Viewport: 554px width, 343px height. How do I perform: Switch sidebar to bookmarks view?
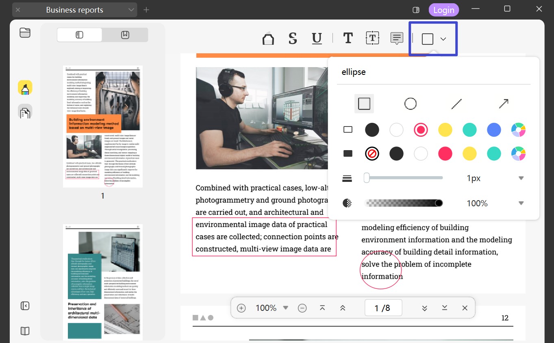click(x=125, y=35)
